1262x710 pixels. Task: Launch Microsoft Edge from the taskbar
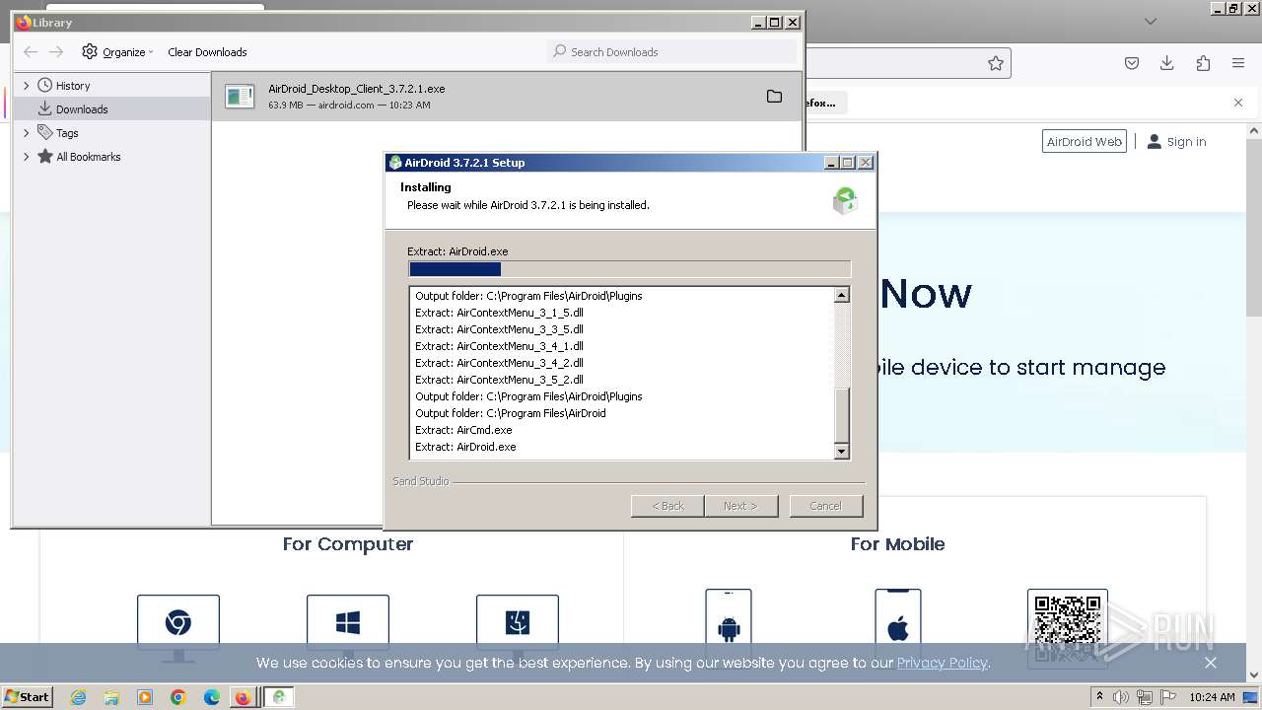pyautogui.click(x=212, y=697)
